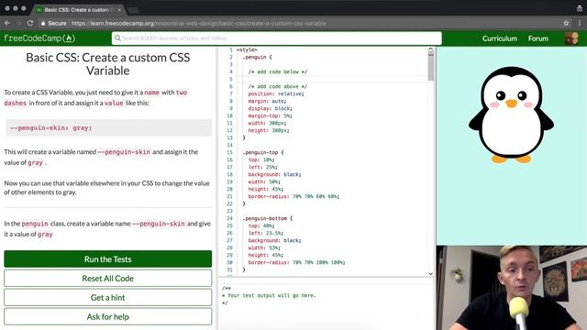Click the search magnifier icon
The width and height of the screenshot is (587, 330).
pyautogui.click(x=117, y=38)
